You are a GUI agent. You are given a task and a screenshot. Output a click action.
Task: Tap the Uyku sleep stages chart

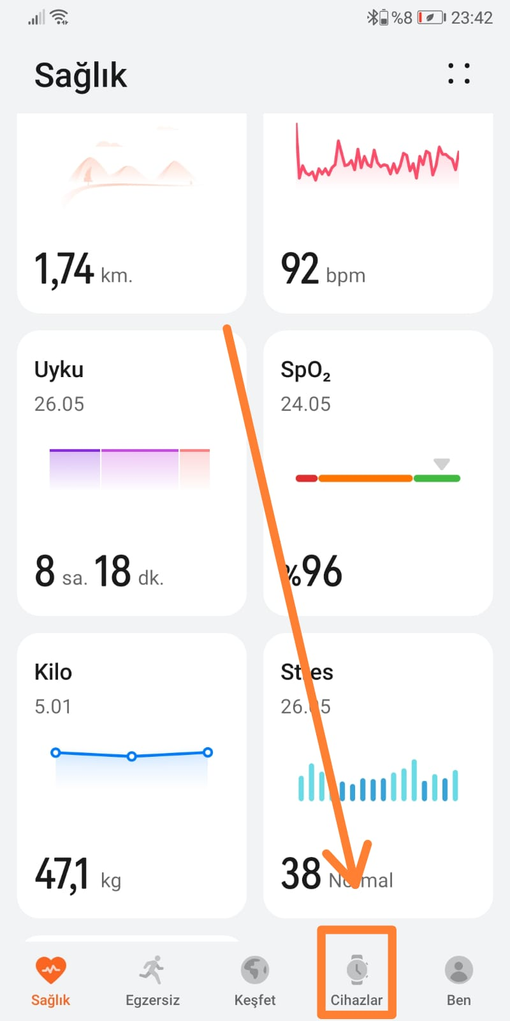(x=129, y=469)
